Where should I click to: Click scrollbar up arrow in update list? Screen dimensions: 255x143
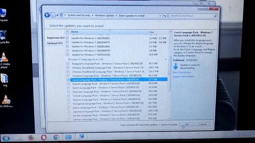click(171, 32)
